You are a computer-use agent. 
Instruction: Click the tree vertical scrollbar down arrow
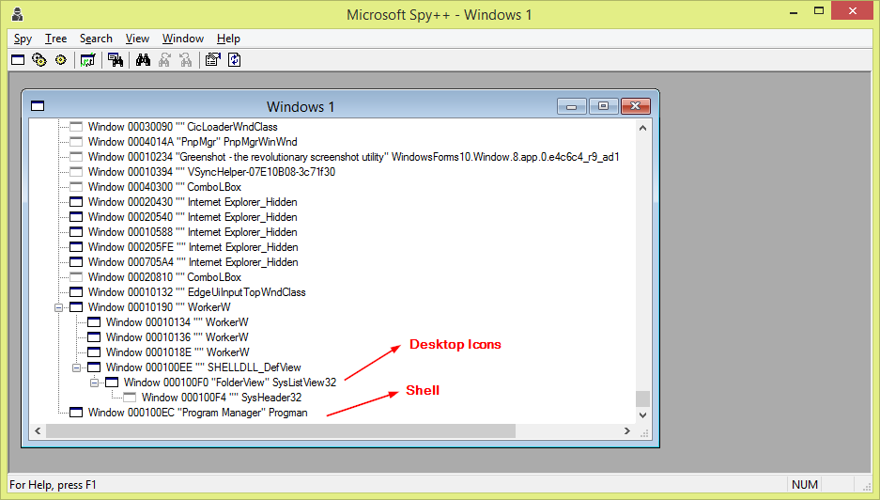643,415
